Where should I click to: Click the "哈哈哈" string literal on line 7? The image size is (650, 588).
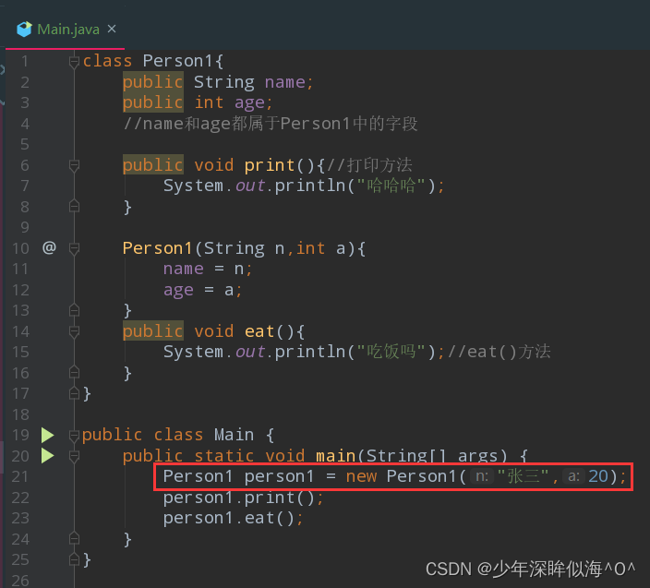point(391,186)
